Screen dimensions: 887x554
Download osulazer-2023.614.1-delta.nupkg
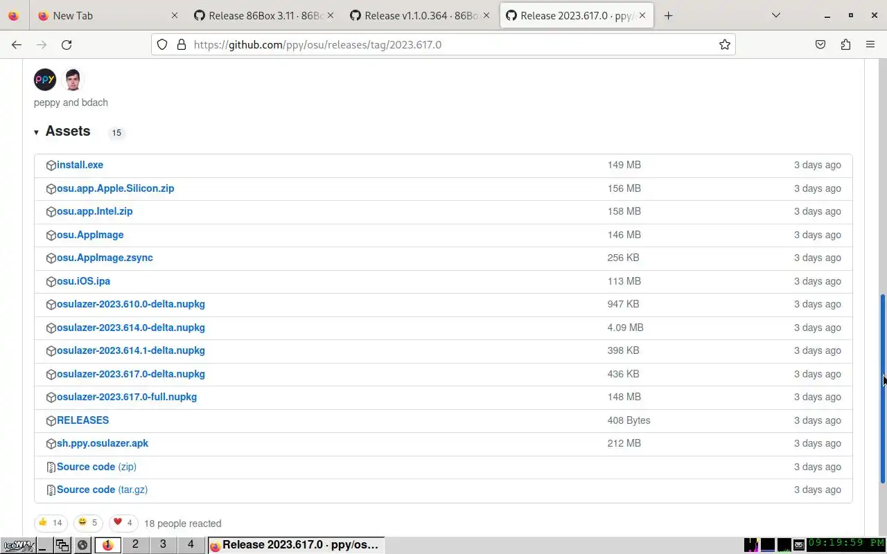coord(131,350)
